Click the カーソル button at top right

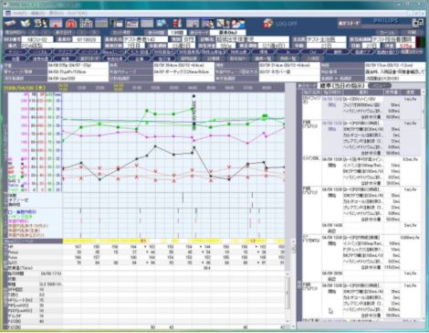[x=386, y=32]
